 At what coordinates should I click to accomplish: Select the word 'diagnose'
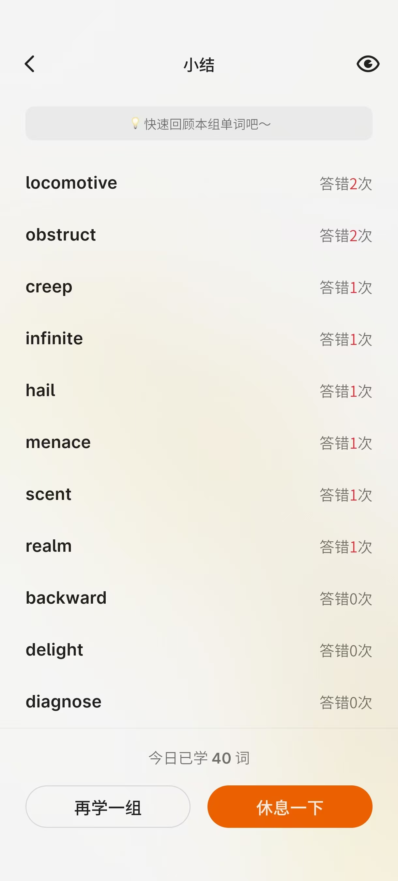(x=64, y=702)
